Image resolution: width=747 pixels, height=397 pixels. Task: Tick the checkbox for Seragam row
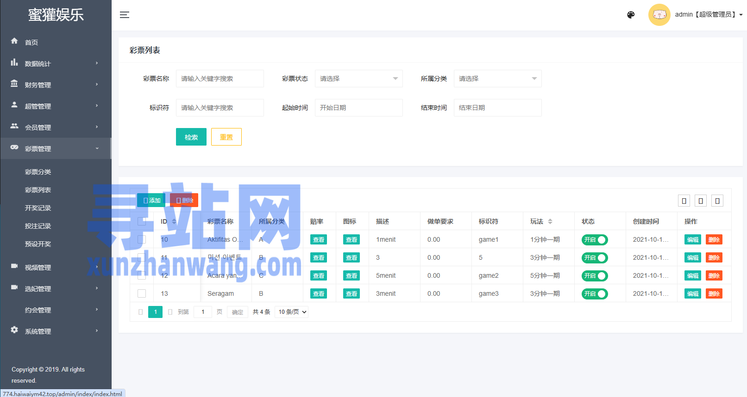[x=142, y=293]
